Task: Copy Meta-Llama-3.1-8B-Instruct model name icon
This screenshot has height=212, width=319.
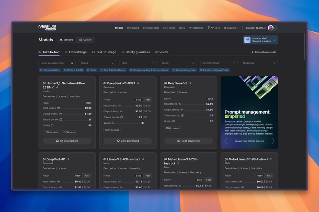Action: pyautogui.click(x=271, y=159)
